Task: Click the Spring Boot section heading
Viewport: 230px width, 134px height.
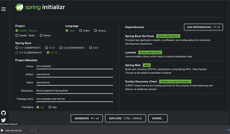Action: tap(23, 43)
